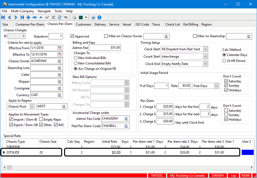Click the next record arrow

tap(16, 17)
